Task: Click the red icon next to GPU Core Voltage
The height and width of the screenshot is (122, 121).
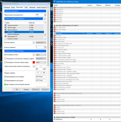Action: point(55,30)
